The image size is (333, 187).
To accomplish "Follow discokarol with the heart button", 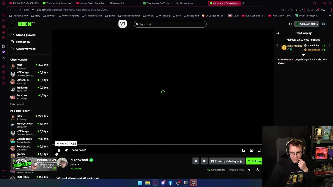I will (x=204, y=161).
